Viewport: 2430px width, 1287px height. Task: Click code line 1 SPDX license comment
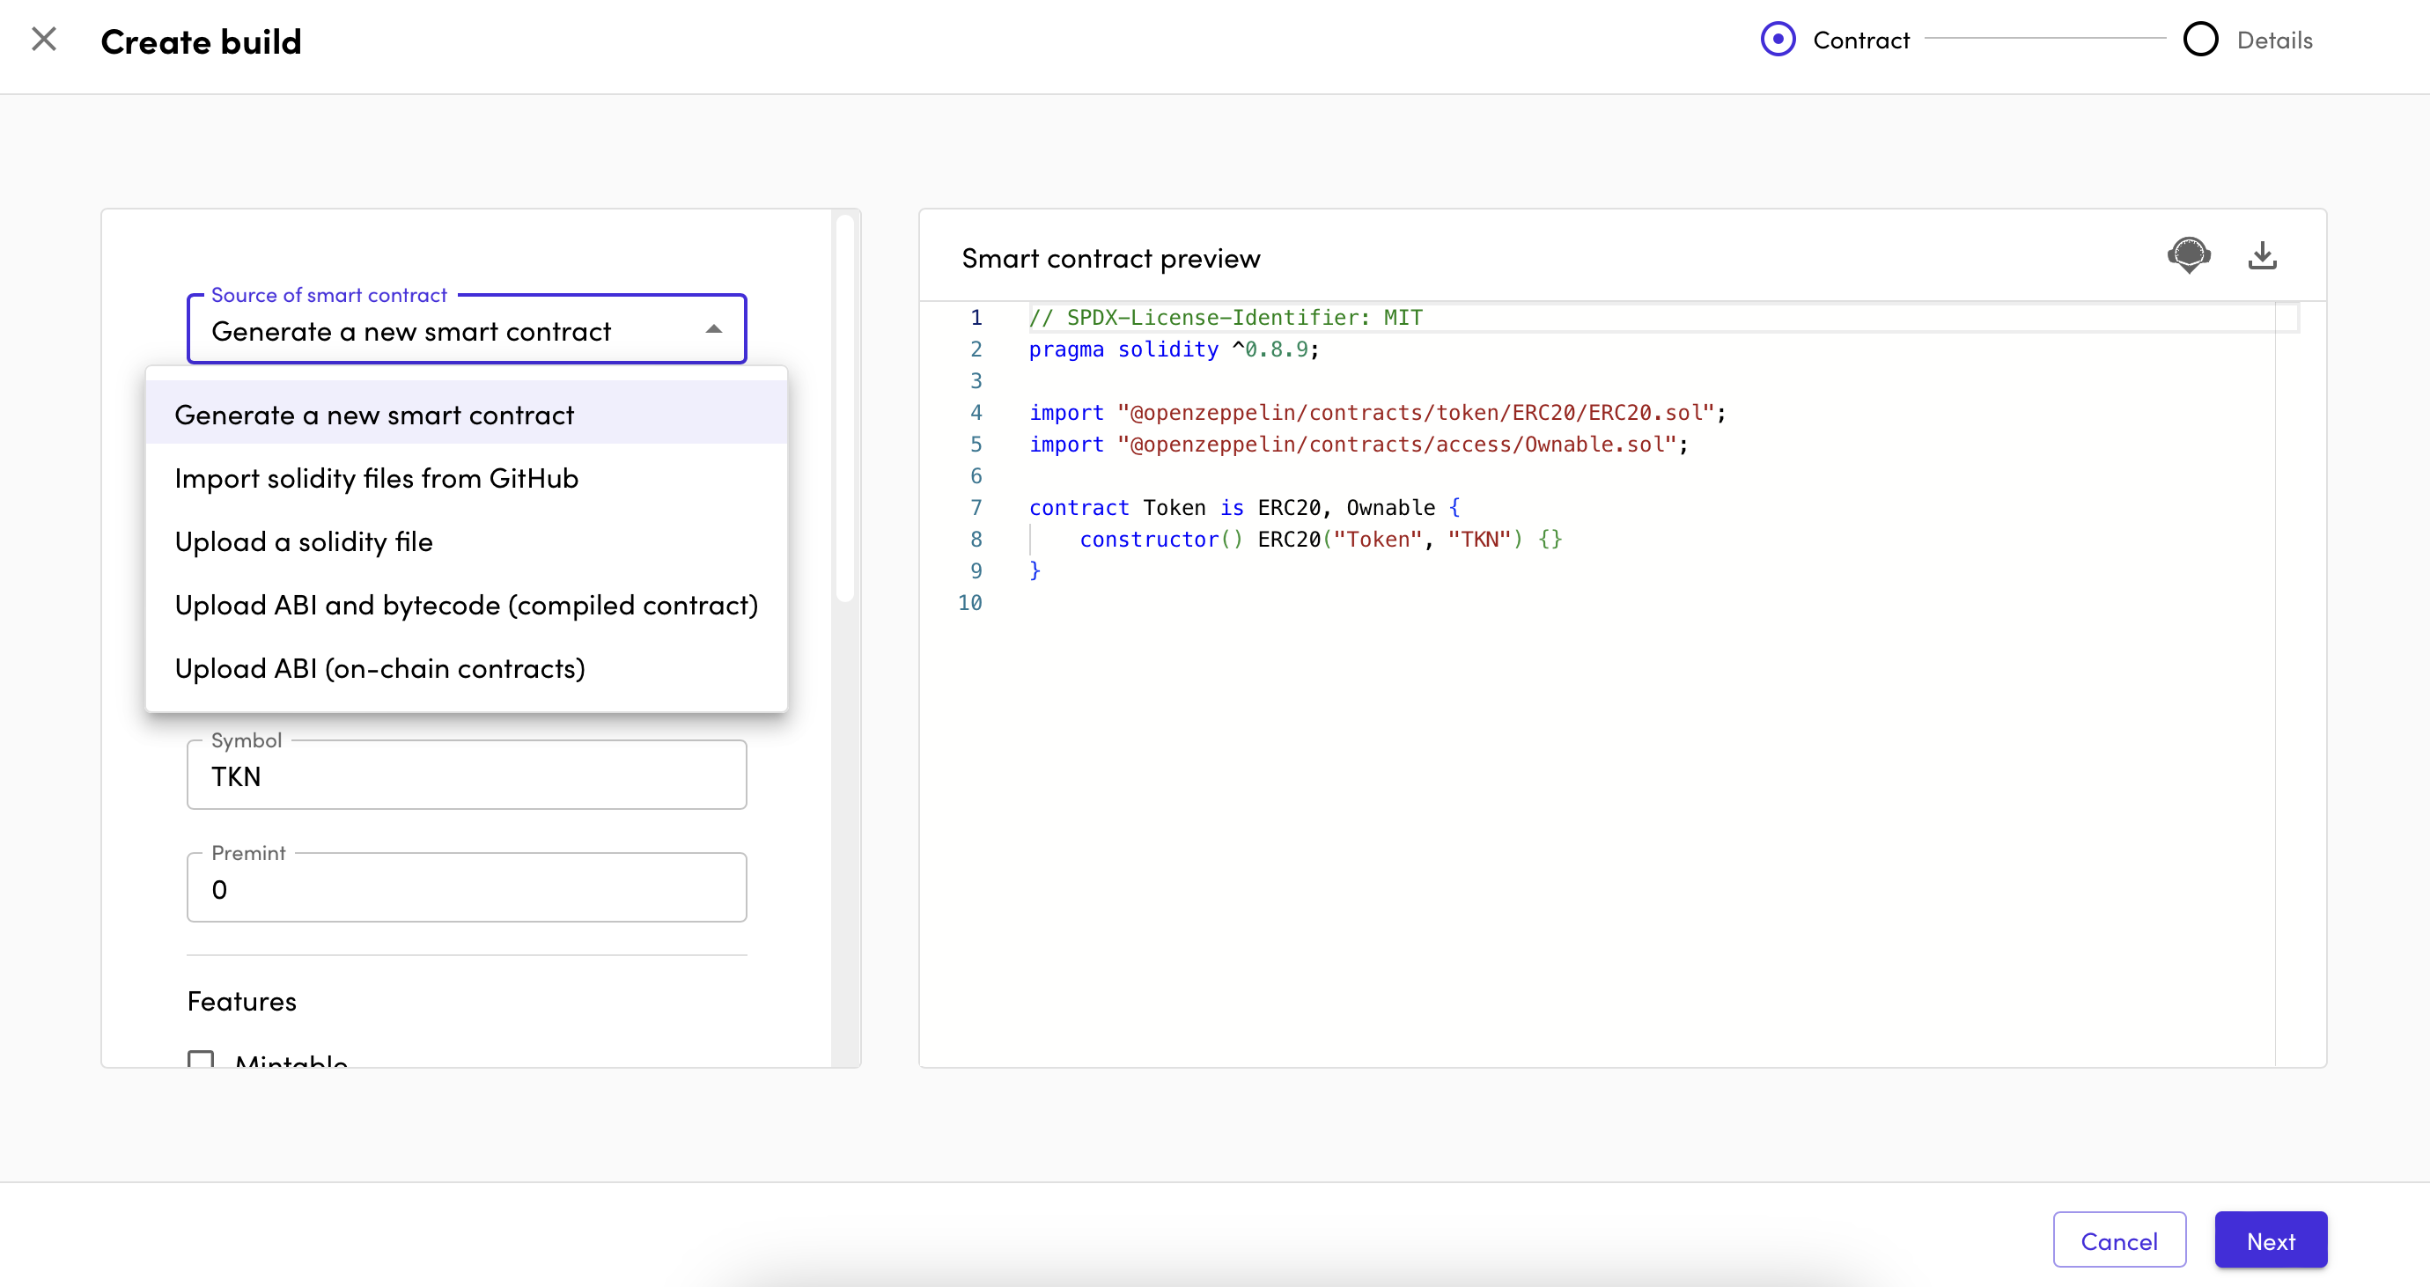1225,318
